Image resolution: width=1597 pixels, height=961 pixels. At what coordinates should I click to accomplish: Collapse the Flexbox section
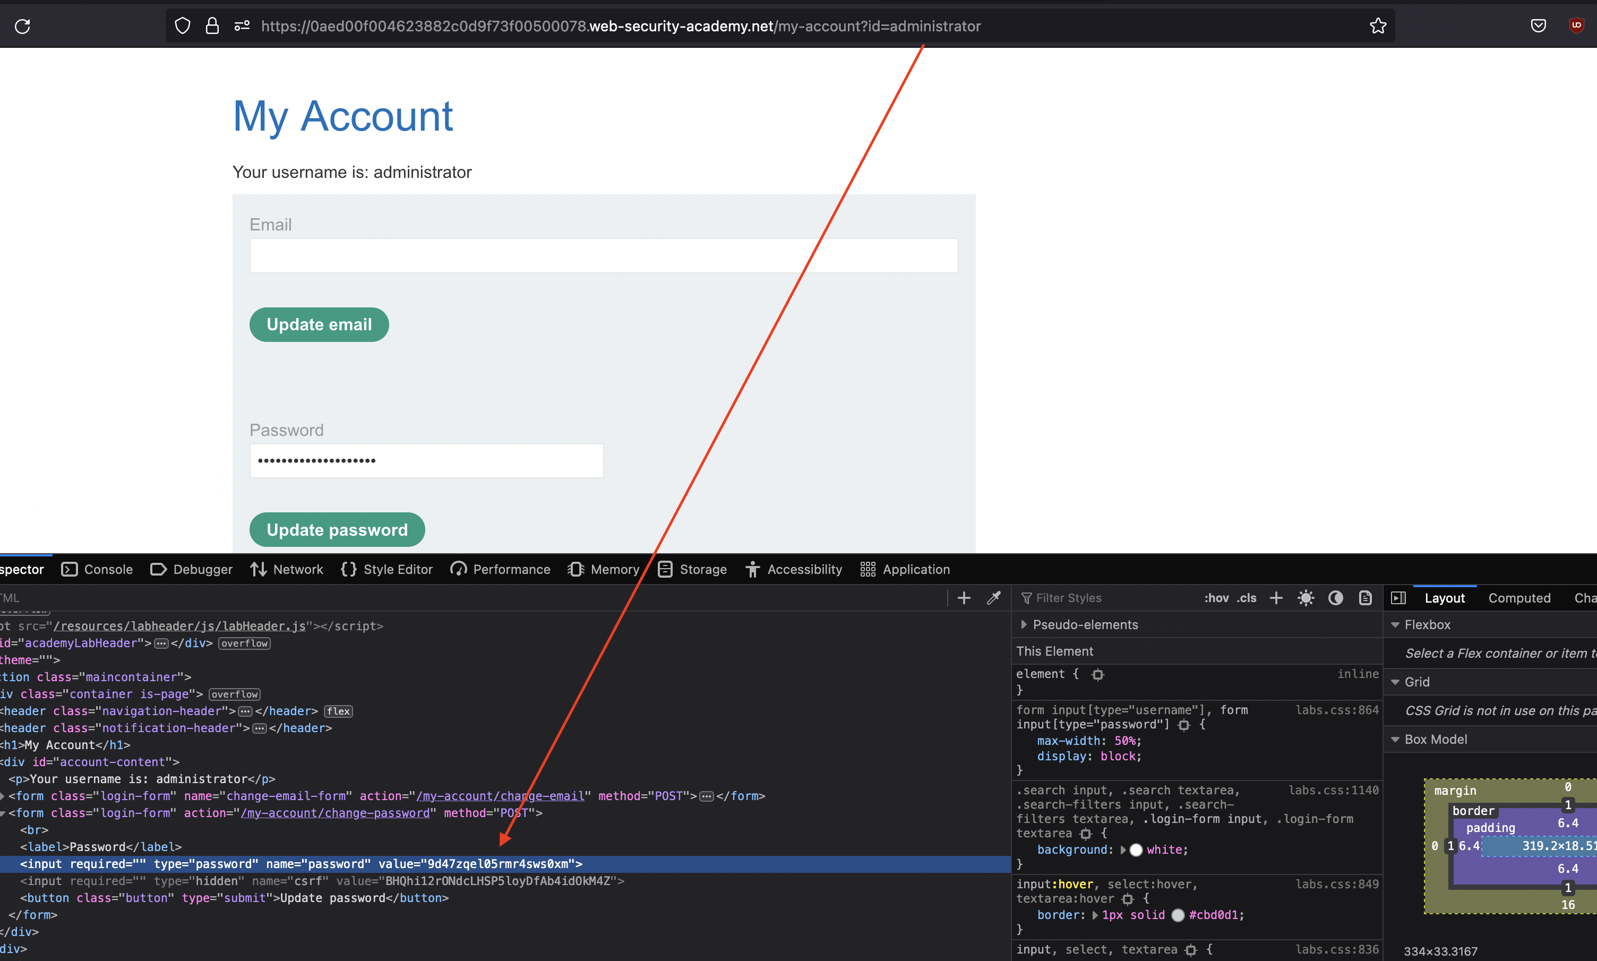(x=1396, y=625)
